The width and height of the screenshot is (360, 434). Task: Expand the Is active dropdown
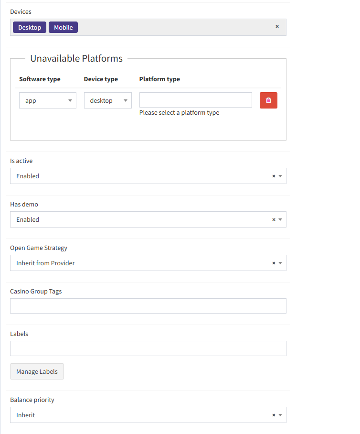(281, 176)
